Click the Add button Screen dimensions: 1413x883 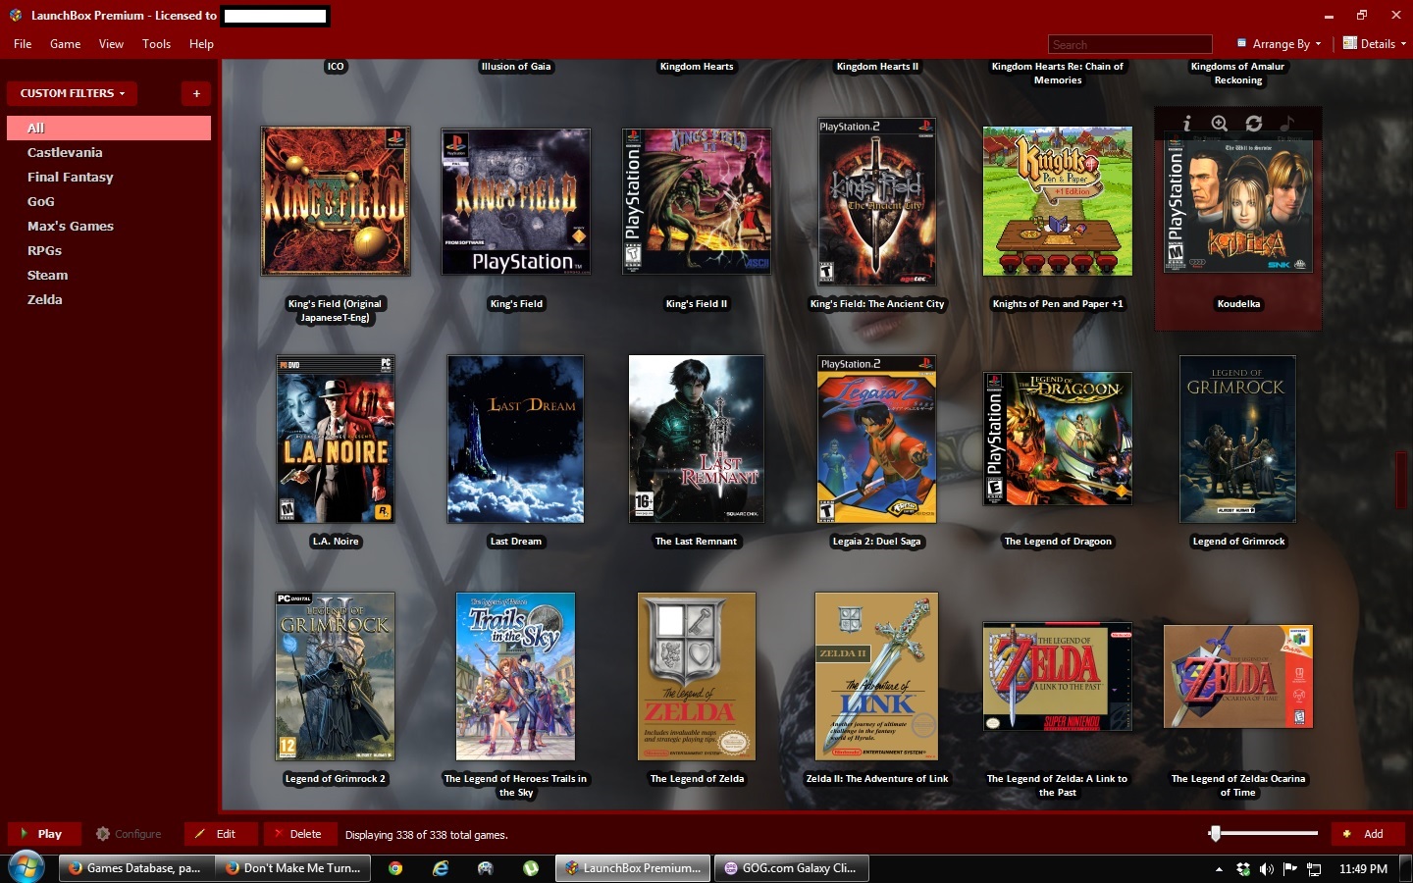(1369, 834)
